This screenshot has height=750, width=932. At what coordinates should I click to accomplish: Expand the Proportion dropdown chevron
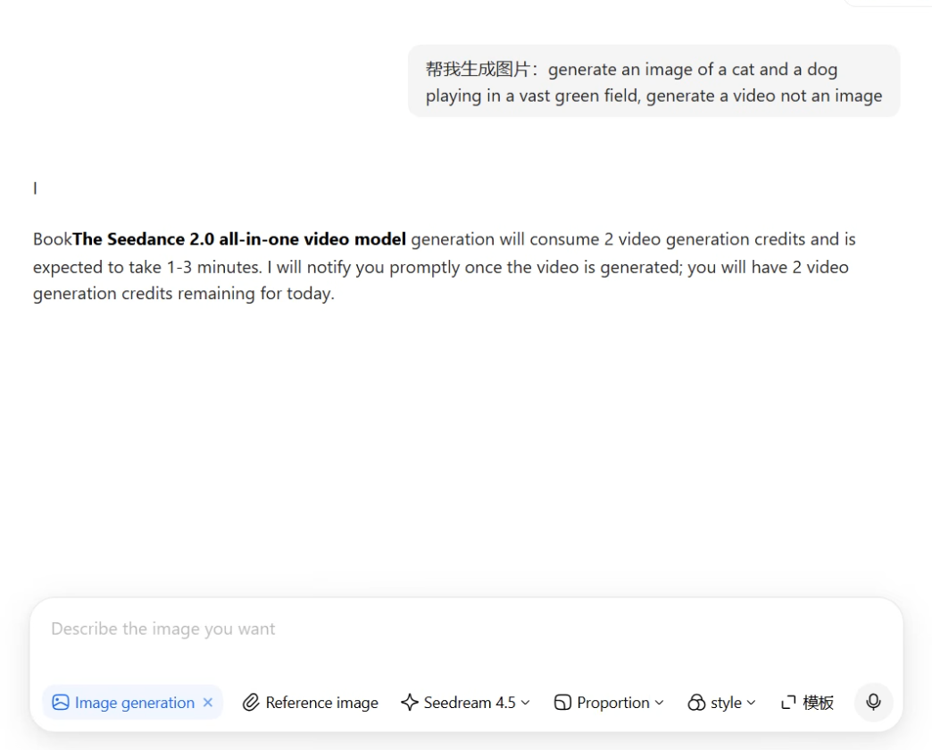tap(659, 703)
